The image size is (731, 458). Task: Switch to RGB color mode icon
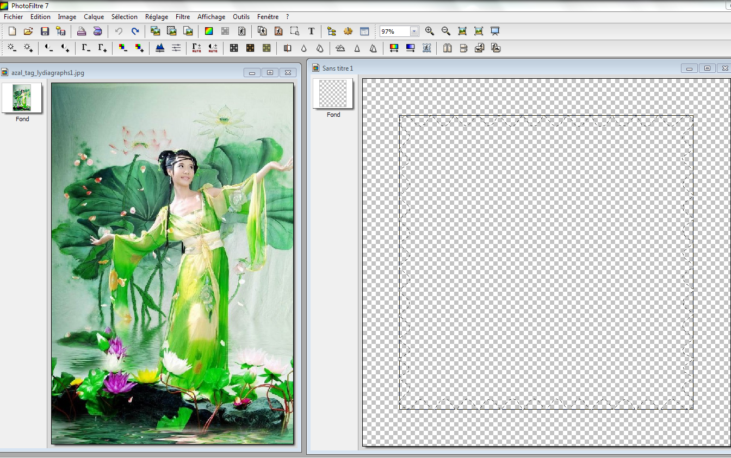pos(208,32)
